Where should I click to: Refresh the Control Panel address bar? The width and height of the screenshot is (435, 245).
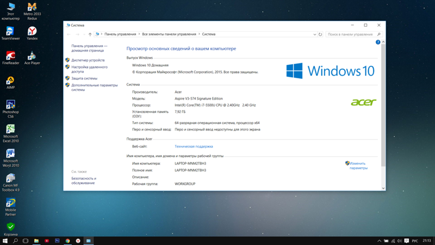[x=320, y=34]
